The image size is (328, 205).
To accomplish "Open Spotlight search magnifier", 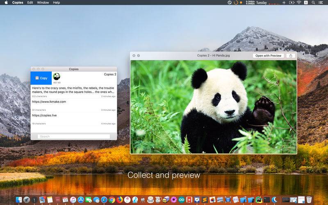I will tap(313, 2).
